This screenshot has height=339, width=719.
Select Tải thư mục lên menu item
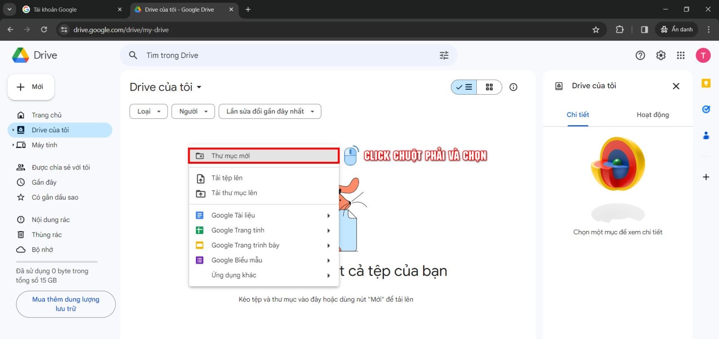tap(264, 193)
